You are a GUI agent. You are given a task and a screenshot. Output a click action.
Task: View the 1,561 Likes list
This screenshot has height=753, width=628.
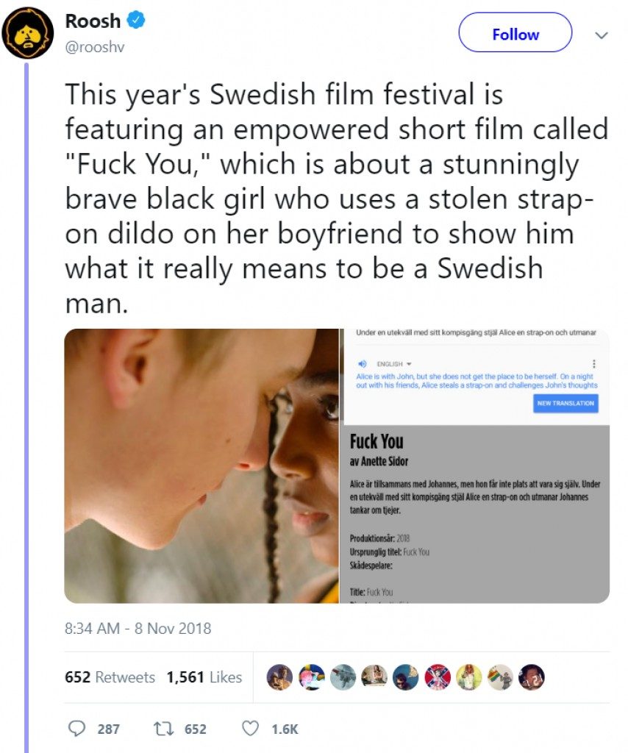click(x=204, y=677)
